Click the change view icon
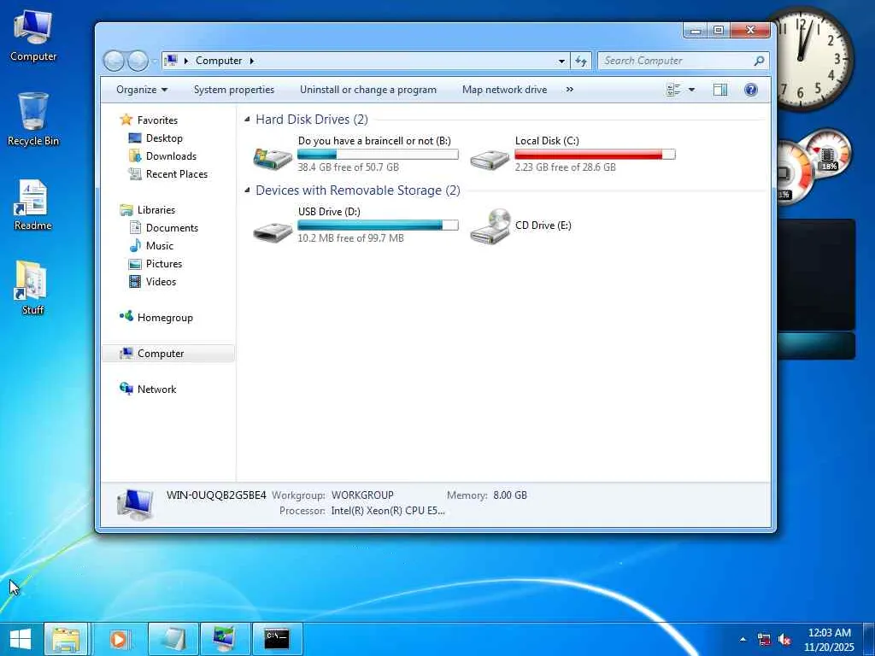The image size is (875, 656). tap(673, 90)
